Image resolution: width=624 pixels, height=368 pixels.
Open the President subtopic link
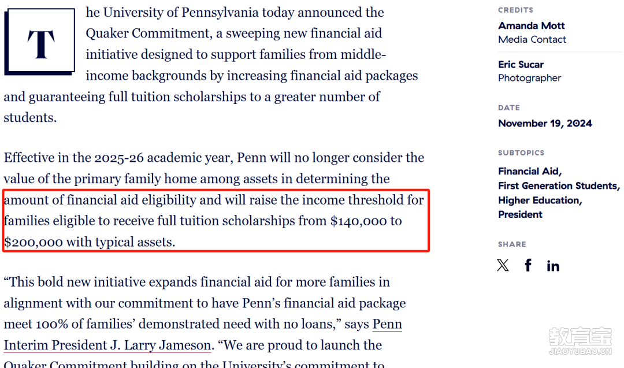click(521, 214)
